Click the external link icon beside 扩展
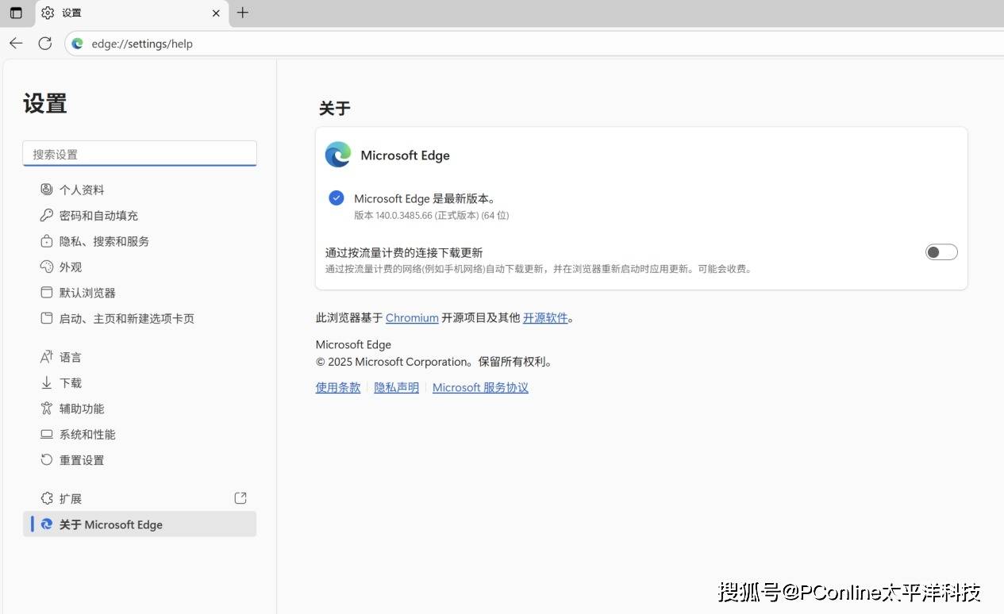1004x614 pixels. 240,498
